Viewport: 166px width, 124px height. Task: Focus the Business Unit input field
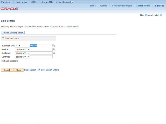tap(41, 46)
